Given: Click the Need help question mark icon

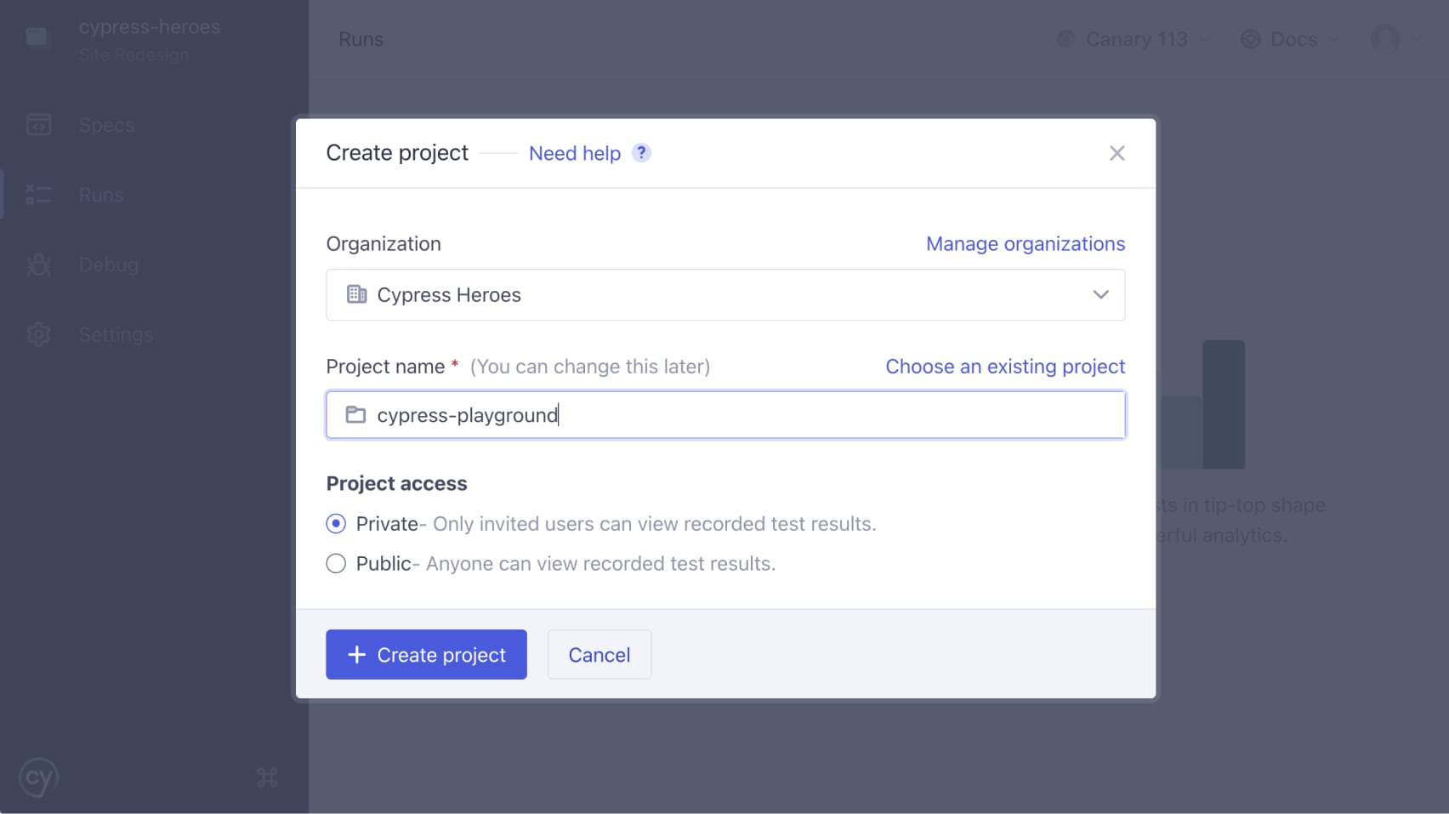Looking at the screenshot, I should 640,153.
